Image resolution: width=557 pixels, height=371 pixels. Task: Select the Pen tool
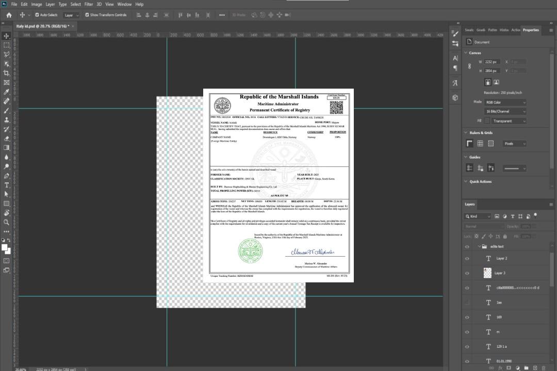click(6, 176)
